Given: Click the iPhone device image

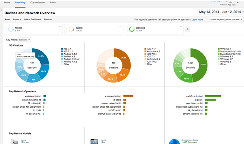Looking at the screenshot, I should (14, 142).
